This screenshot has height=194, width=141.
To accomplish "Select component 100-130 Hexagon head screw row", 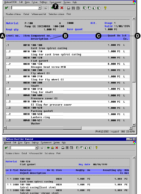I will [68, 65].
